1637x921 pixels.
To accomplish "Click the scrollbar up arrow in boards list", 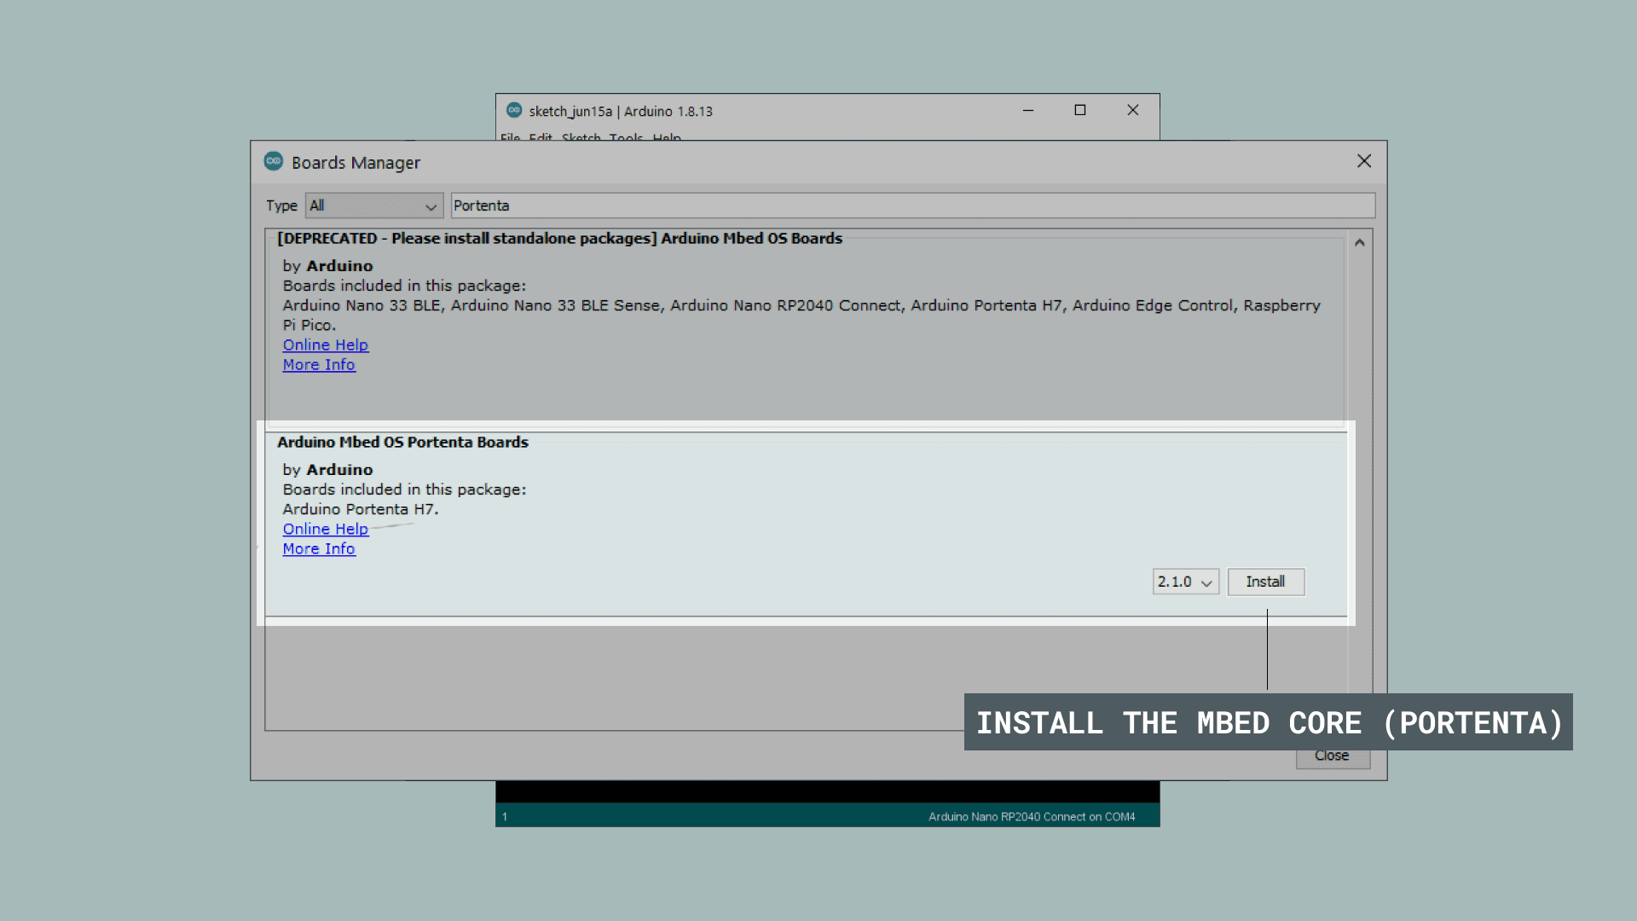I will pos(1360,243).
